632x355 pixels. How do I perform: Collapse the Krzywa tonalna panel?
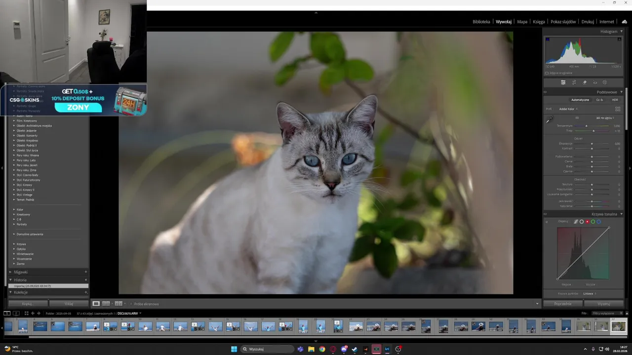[x=622, y=214]
